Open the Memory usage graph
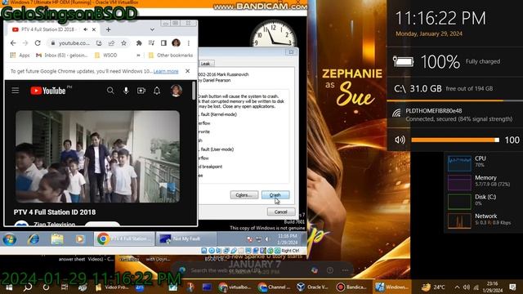 459,182
